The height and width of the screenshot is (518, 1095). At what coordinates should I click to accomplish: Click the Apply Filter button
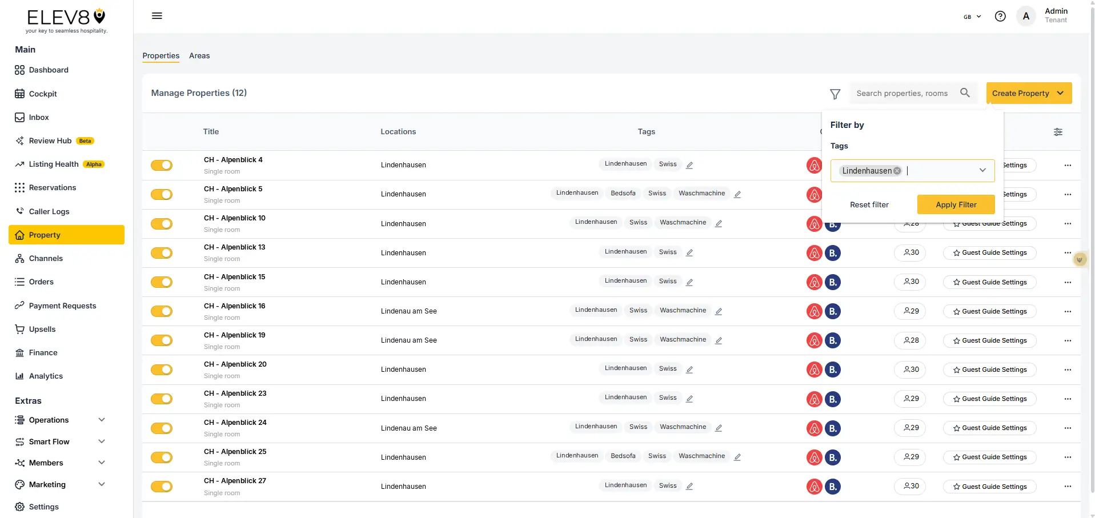[956, 204]
